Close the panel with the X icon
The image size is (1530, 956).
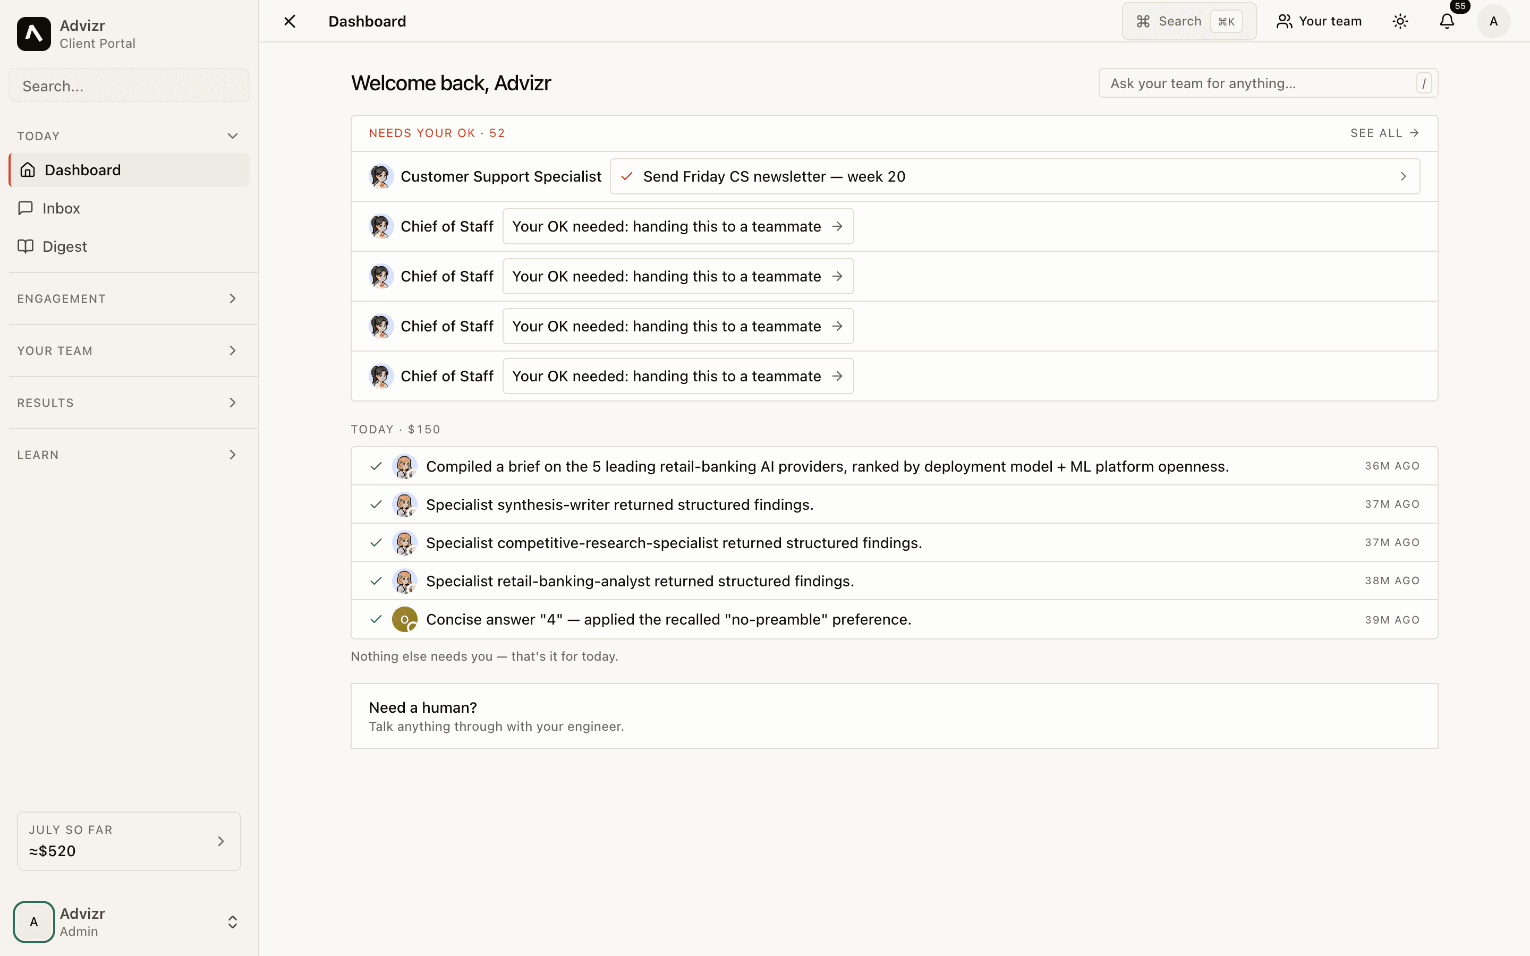pos(290,21)
